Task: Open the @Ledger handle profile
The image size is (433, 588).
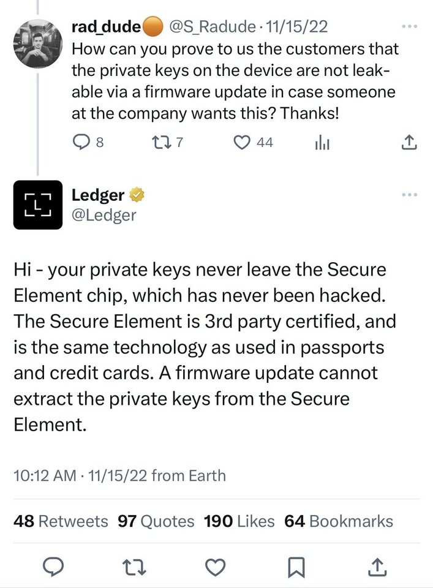Action: tap(105, 215)
